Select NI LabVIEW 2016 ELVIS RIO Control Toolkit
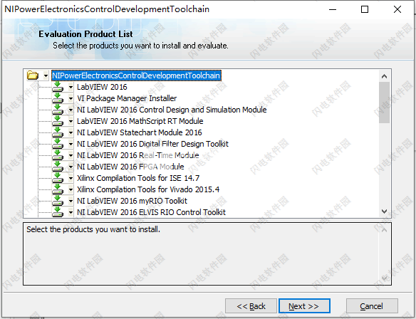Screen dimensions: 416x319 click(x=151, y=212)
